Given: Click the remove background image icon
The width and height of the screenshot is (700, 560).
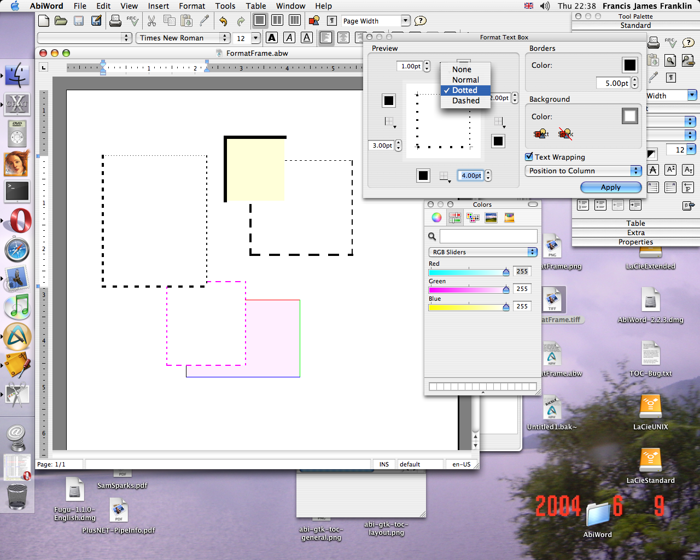Looking at the screenshot, I should [x=565, y=133].
